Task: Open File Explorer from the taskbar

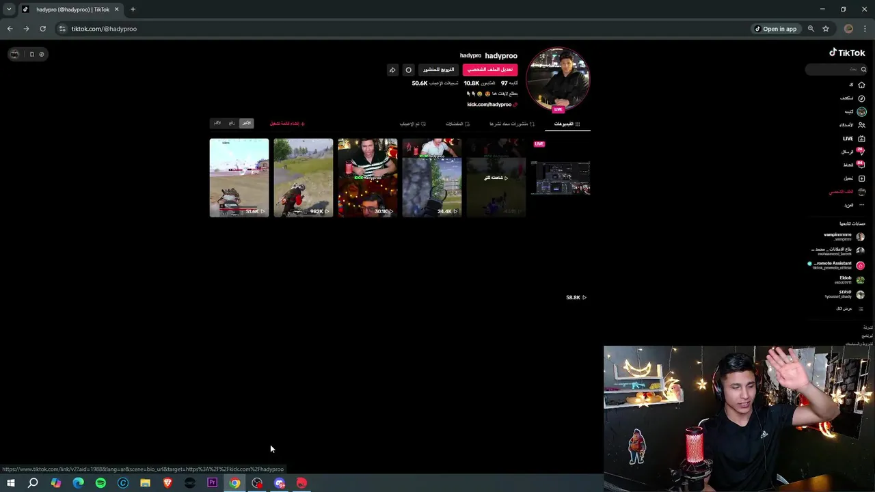Action: click(145, 483)
